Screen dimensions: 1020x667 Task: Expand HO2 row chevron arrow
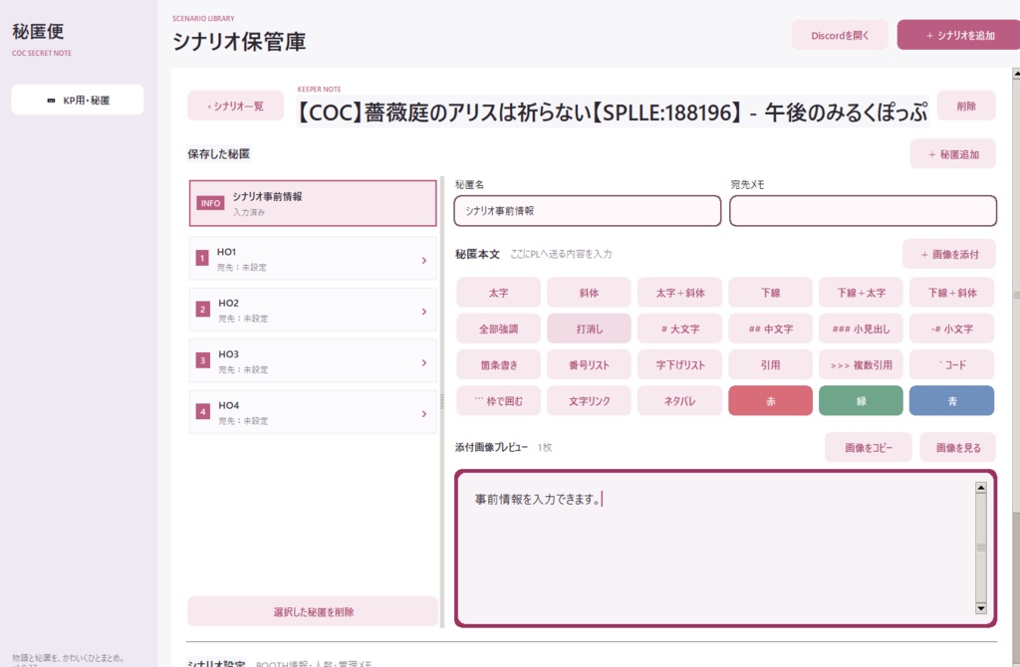pos(424,312)
